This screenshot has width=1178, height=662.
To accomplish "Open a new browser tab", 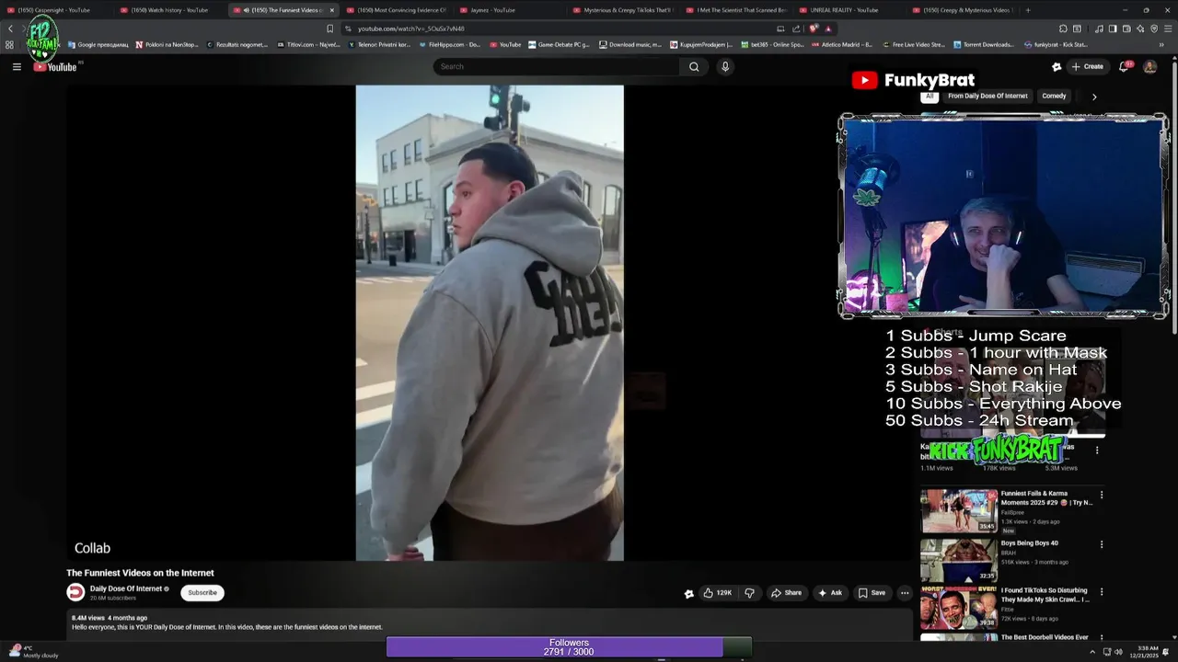I will coord(1028,10).
